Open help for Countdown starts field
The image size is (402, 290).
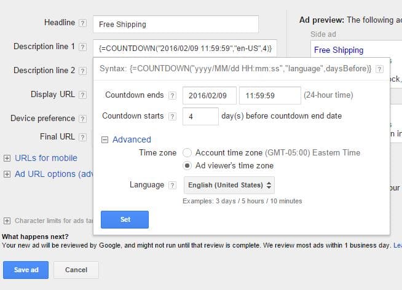coord(172,116)
